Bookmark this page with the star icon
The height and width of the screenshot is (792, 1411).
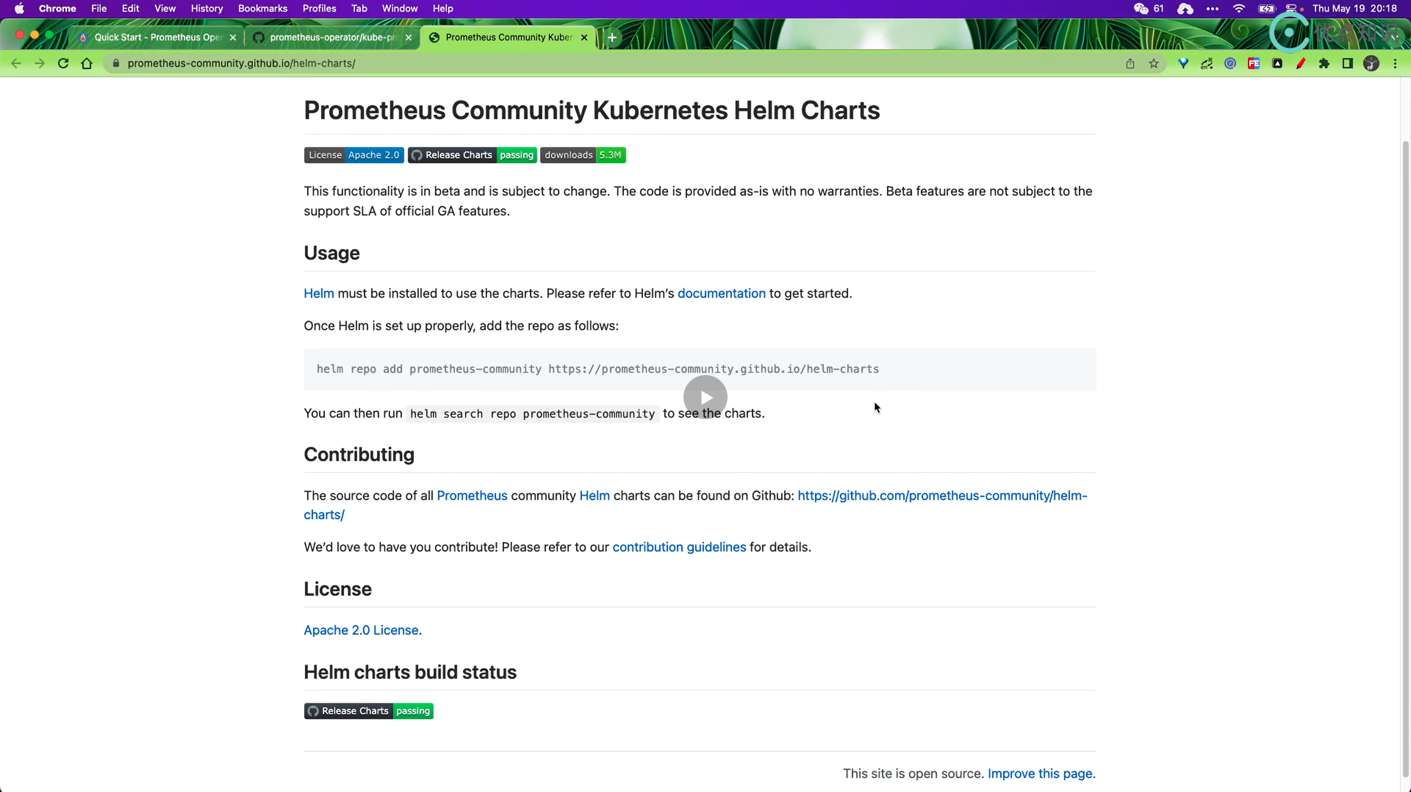[x=1154, y=63]
